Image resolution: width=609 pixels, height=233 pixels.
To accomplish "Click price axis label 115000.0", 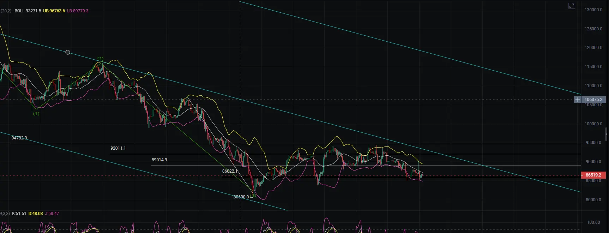I will (593, 67).
